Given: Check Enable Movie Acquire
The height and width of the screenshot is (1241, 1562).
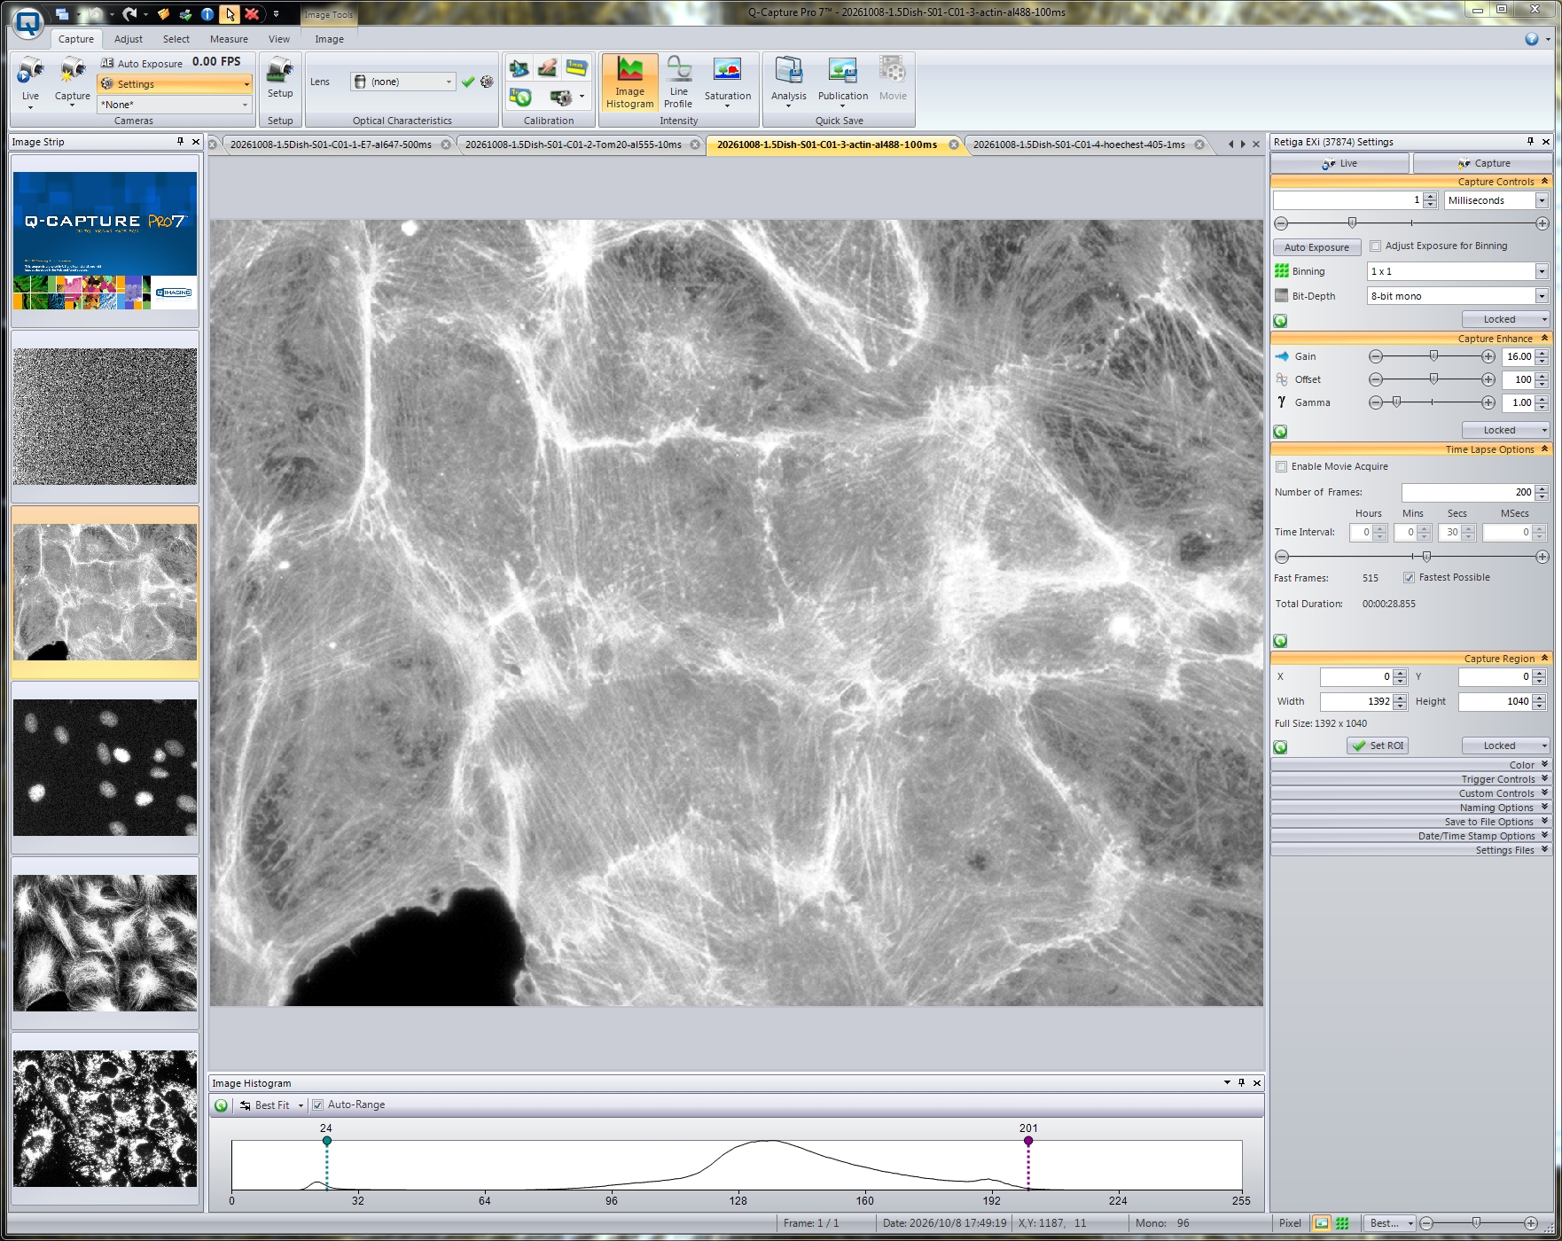Looking at the screenshot, I should click(x=1281, y=467).
